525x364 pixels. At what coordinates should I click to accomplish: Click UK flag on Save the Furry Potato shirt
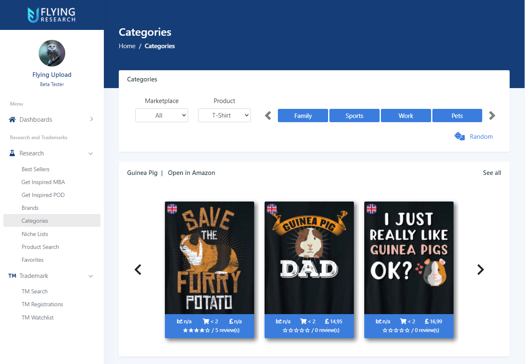(x=172, y=209)
